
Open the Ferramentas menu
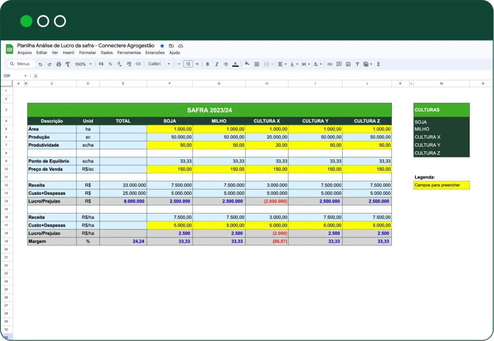point(129,53)
